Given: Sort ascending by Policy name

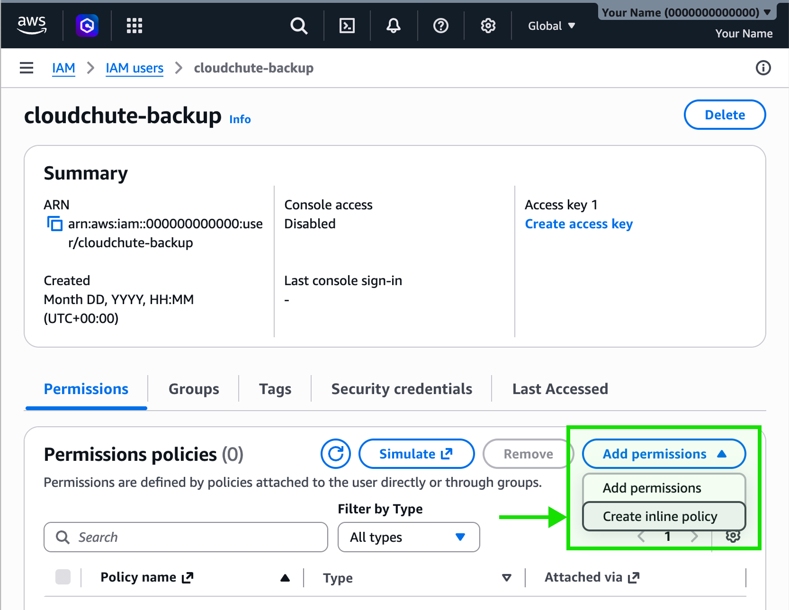Looking at the screenshot, I should click(x=285, y=577).
